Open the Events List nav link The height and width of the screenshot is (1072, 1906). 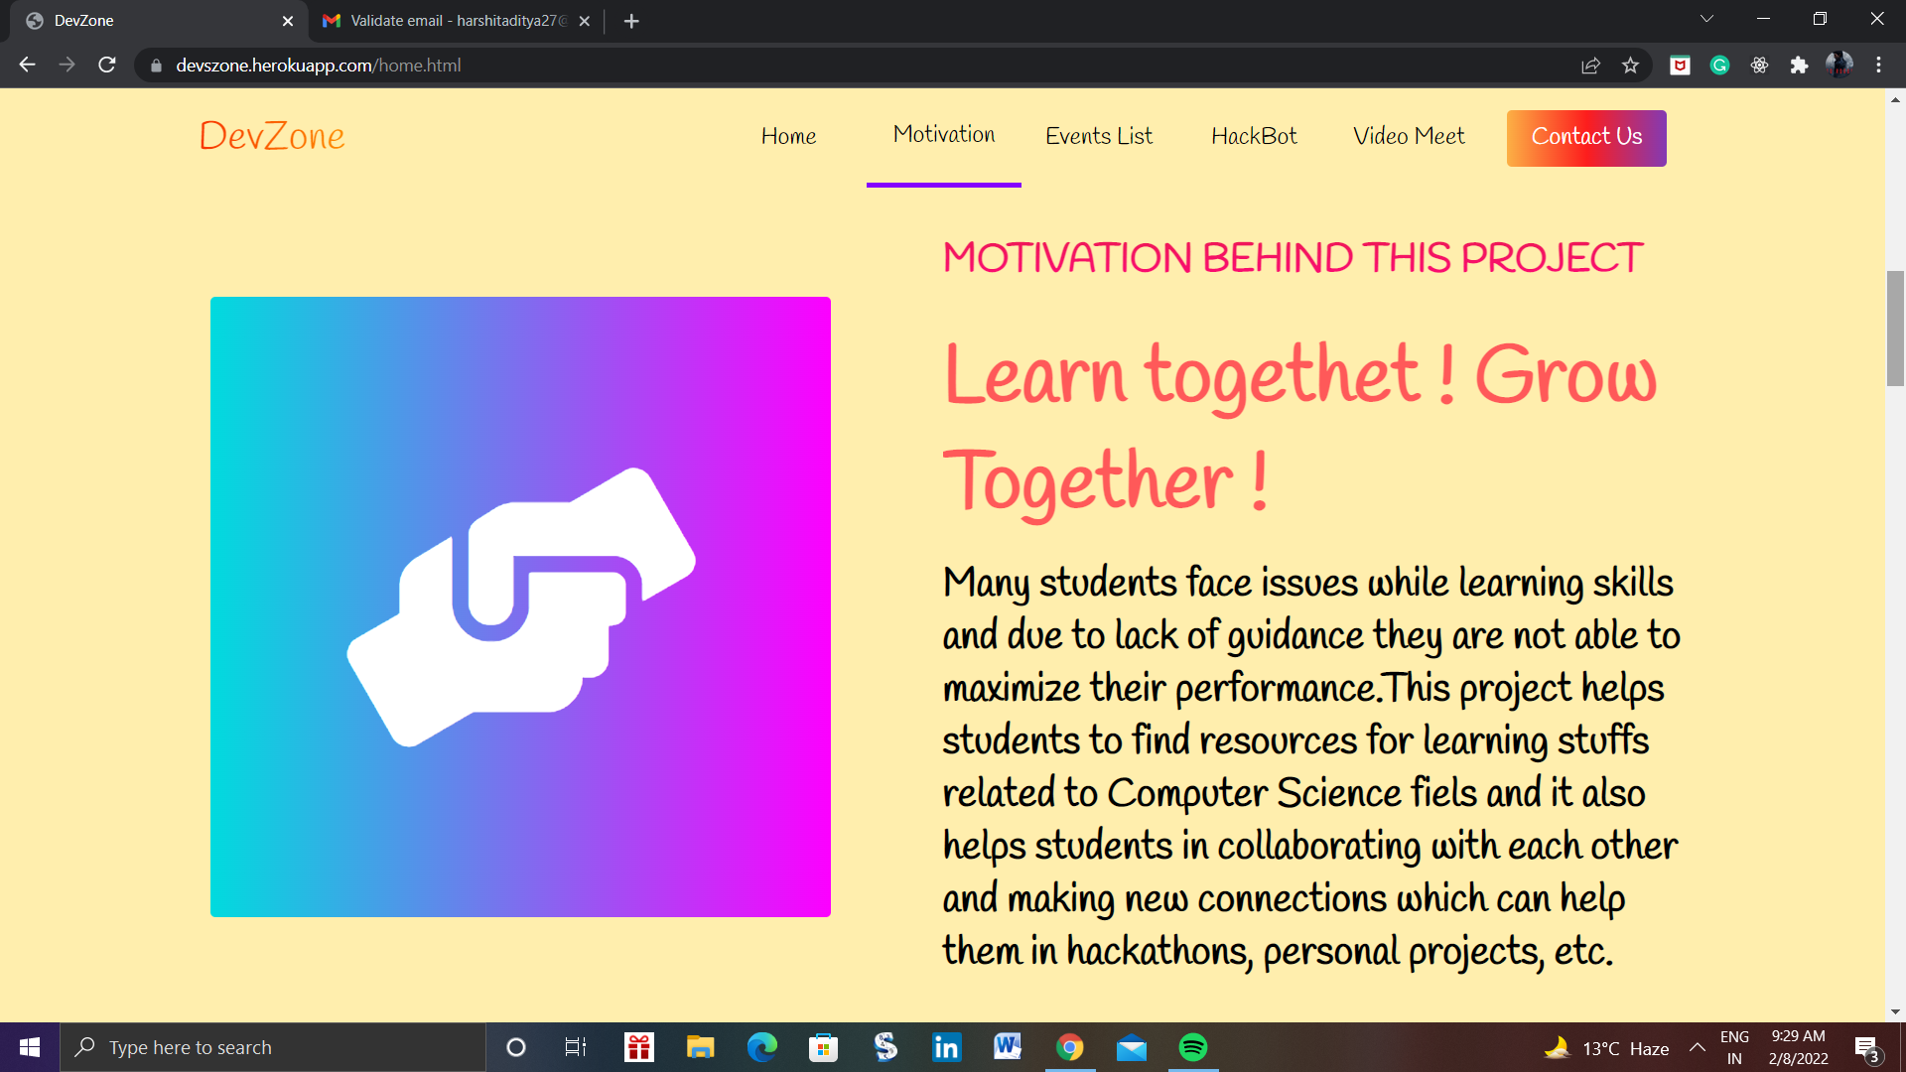1098,136
